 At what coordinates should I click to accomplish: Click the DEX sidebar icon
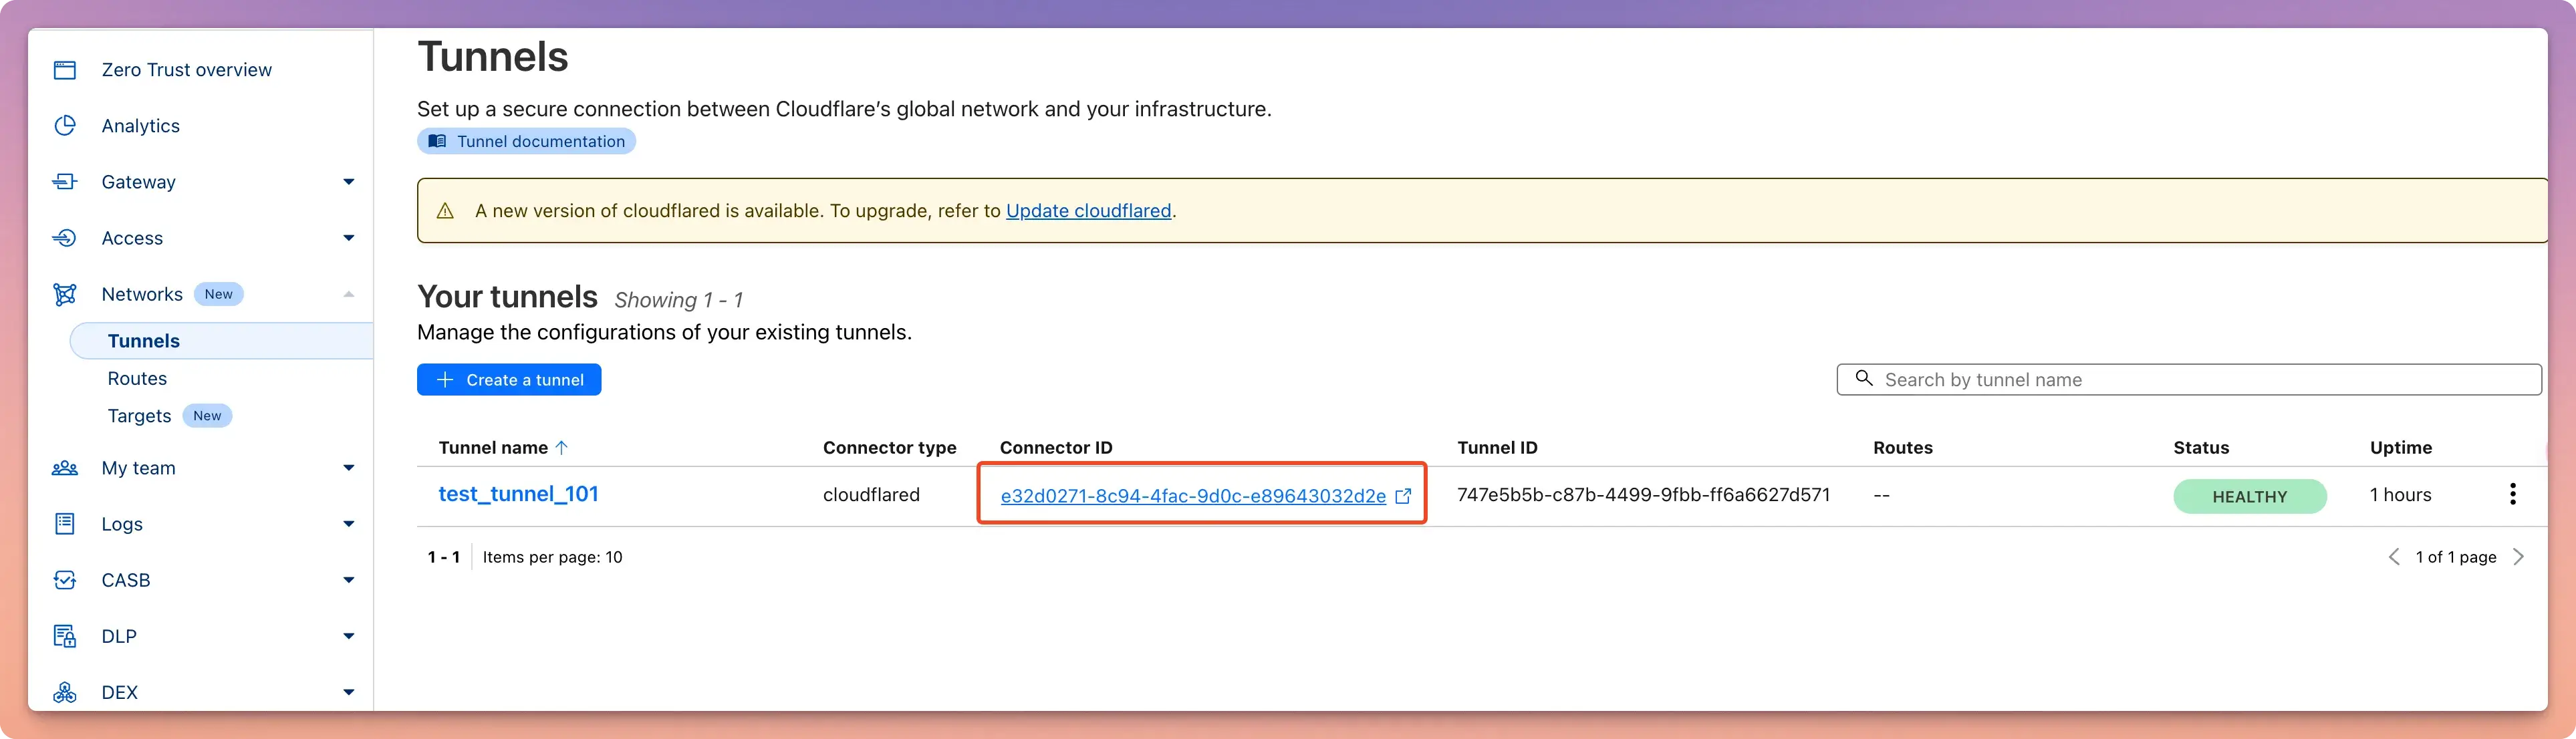tap(65, 692)
